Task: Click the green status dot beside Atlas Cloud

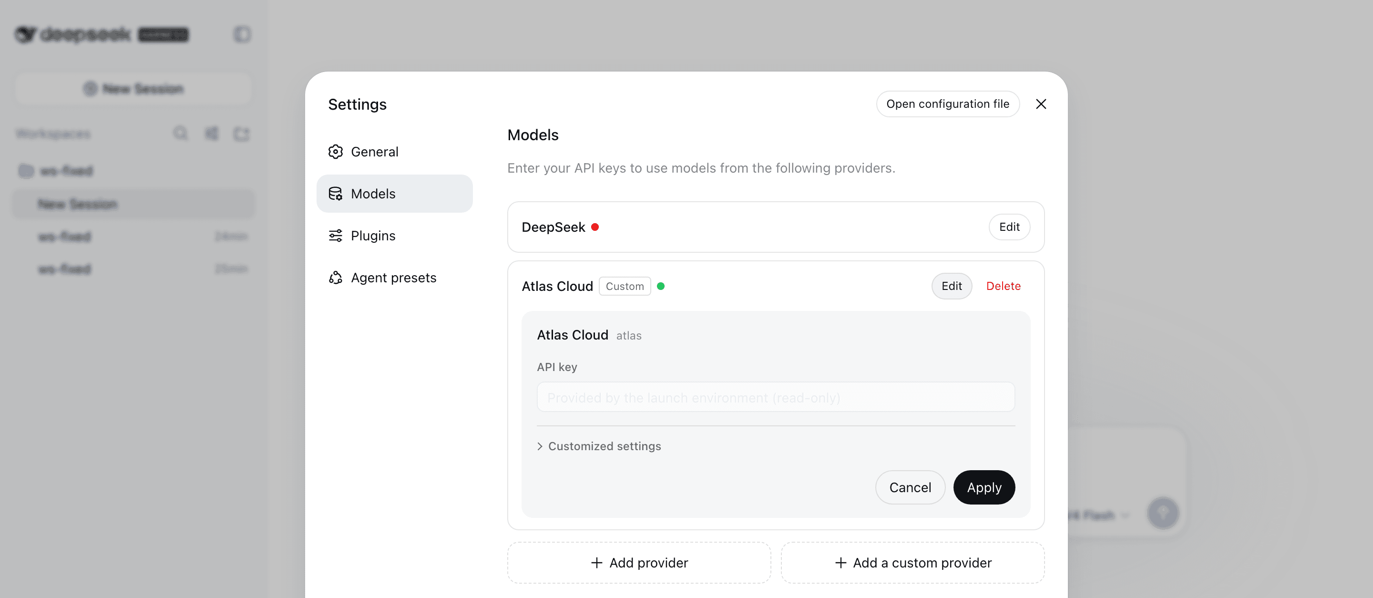Action: (x=660, y=286)
